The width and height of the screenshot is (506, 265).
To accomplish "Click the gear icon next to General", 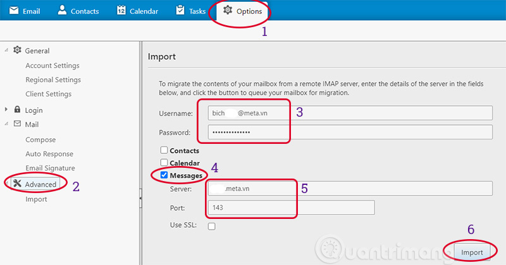I will 17,50.
